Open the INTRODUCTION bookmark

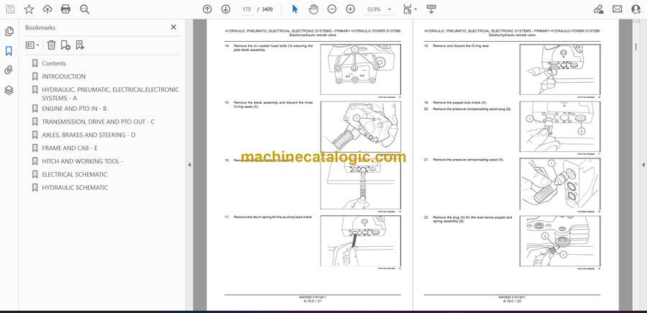pyautogui.click(x=63, y=76)
